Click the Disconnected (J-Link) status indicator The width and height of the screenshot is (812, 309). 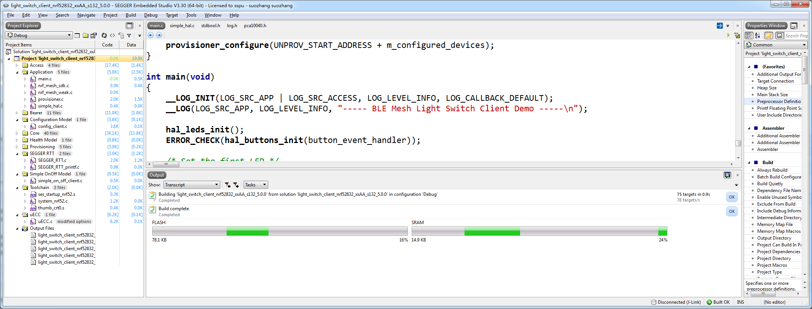click(x=676, y=302)
